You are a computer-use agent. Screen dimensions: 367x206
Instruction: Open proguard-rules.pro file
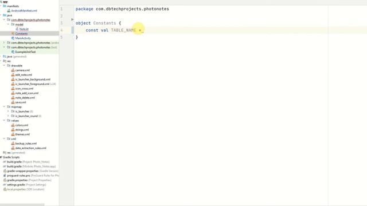click(33, 176)
